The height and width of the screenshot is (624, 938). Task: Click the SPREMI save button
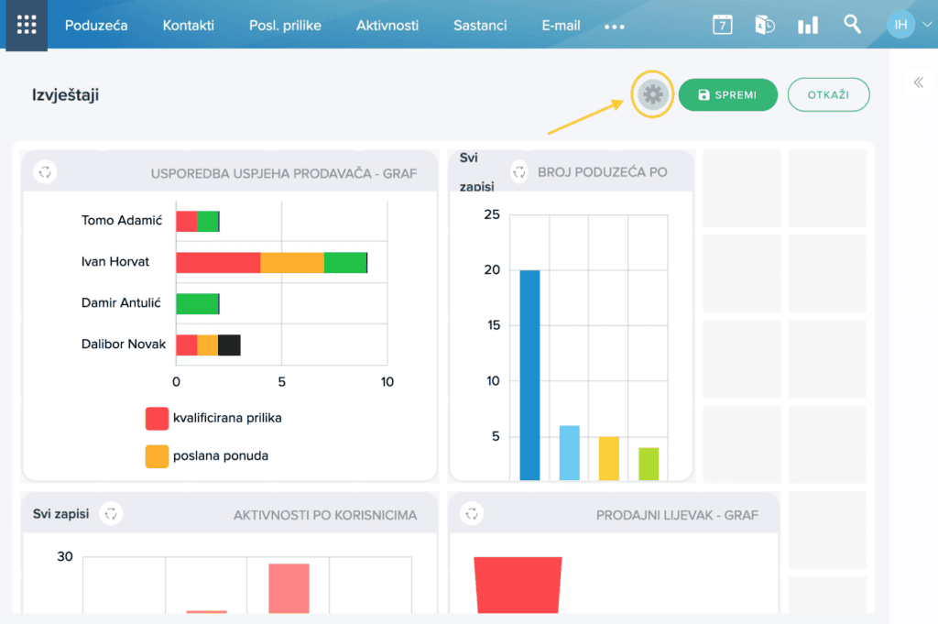tap(727, 94)
